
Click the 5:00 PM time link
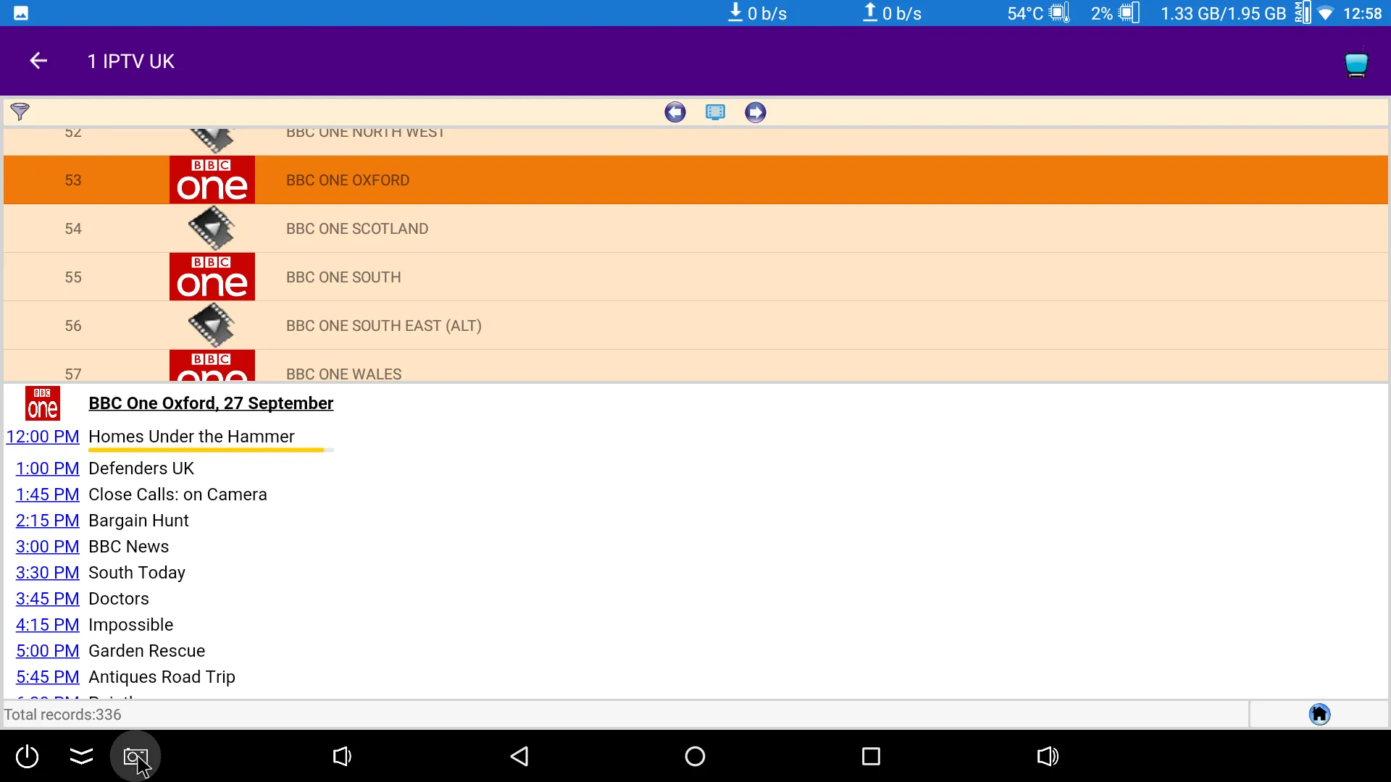tap(48, 651)
